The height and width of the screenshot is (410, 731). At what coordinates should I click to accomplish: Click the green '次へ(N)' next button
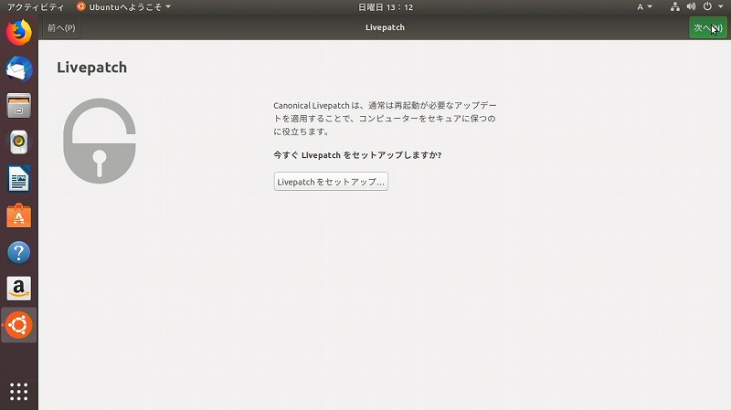coord(707,27)
